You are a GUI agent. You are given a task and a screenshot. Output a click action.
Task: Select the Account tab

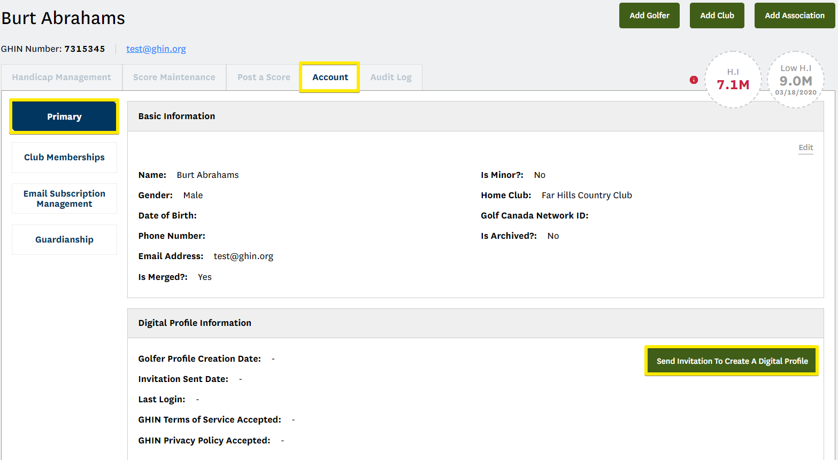(330, 77)
